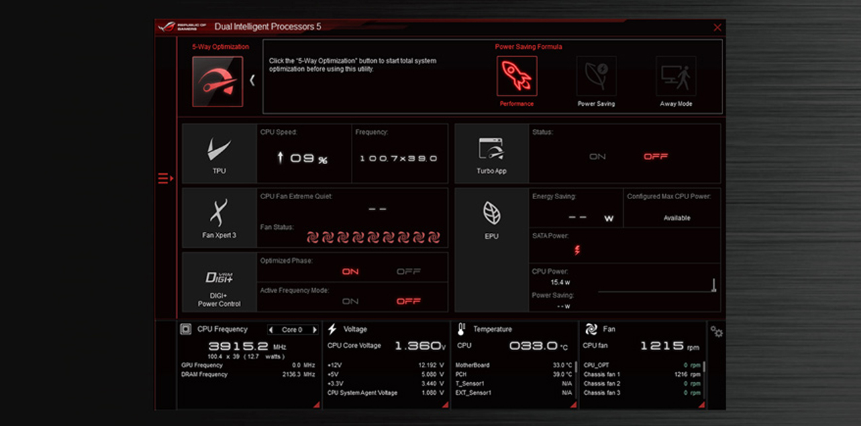Open DIGI+ Power Control module
This screenshot has width=861, height=426.
(x=219, y=282)
